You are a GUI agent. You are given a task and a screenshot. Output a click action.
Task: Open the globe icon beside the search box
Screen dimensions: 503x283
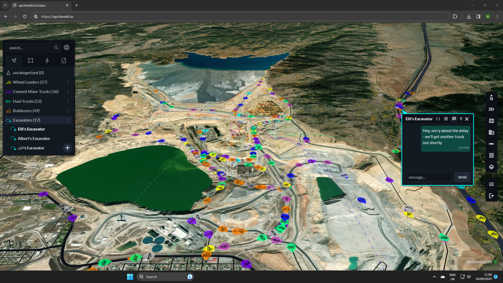point(67,48)
